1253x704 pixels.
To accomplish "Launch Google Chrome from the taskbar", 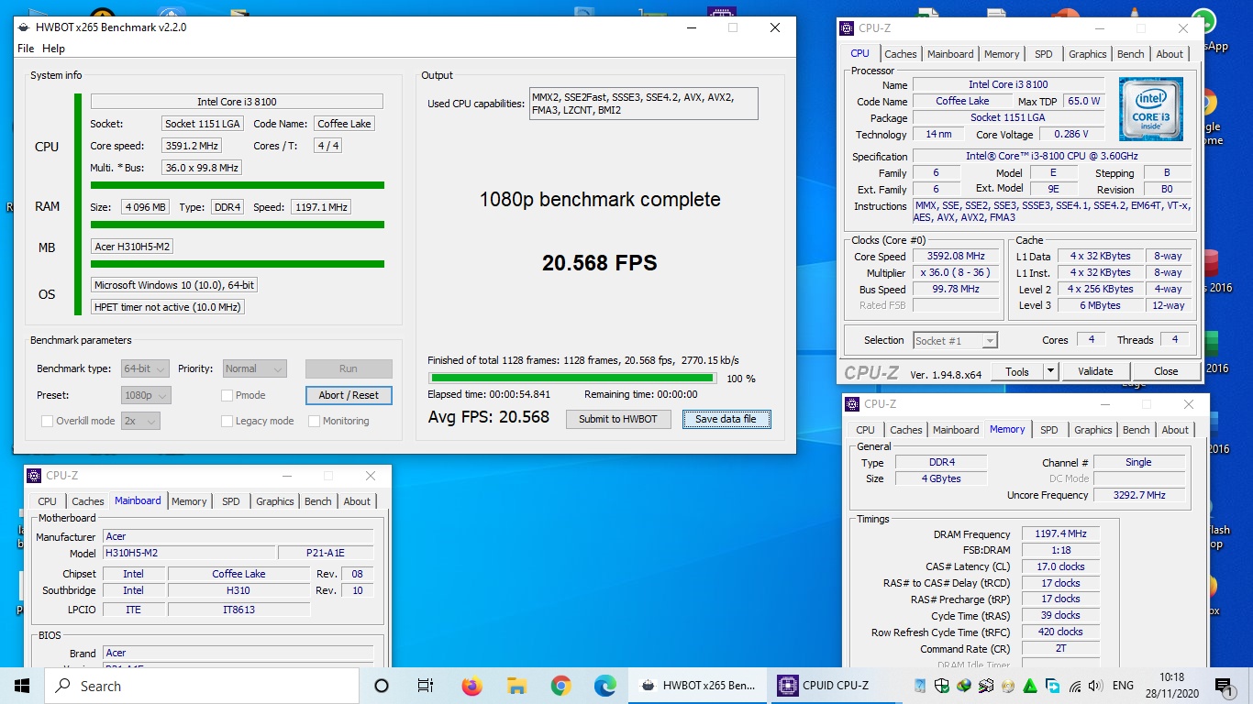I will point(561,686).
